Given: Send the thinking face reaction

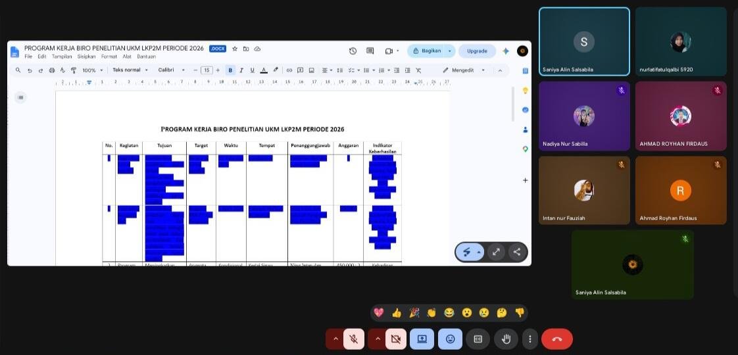Looking at the screenshot, I should [x=501, y=313].
